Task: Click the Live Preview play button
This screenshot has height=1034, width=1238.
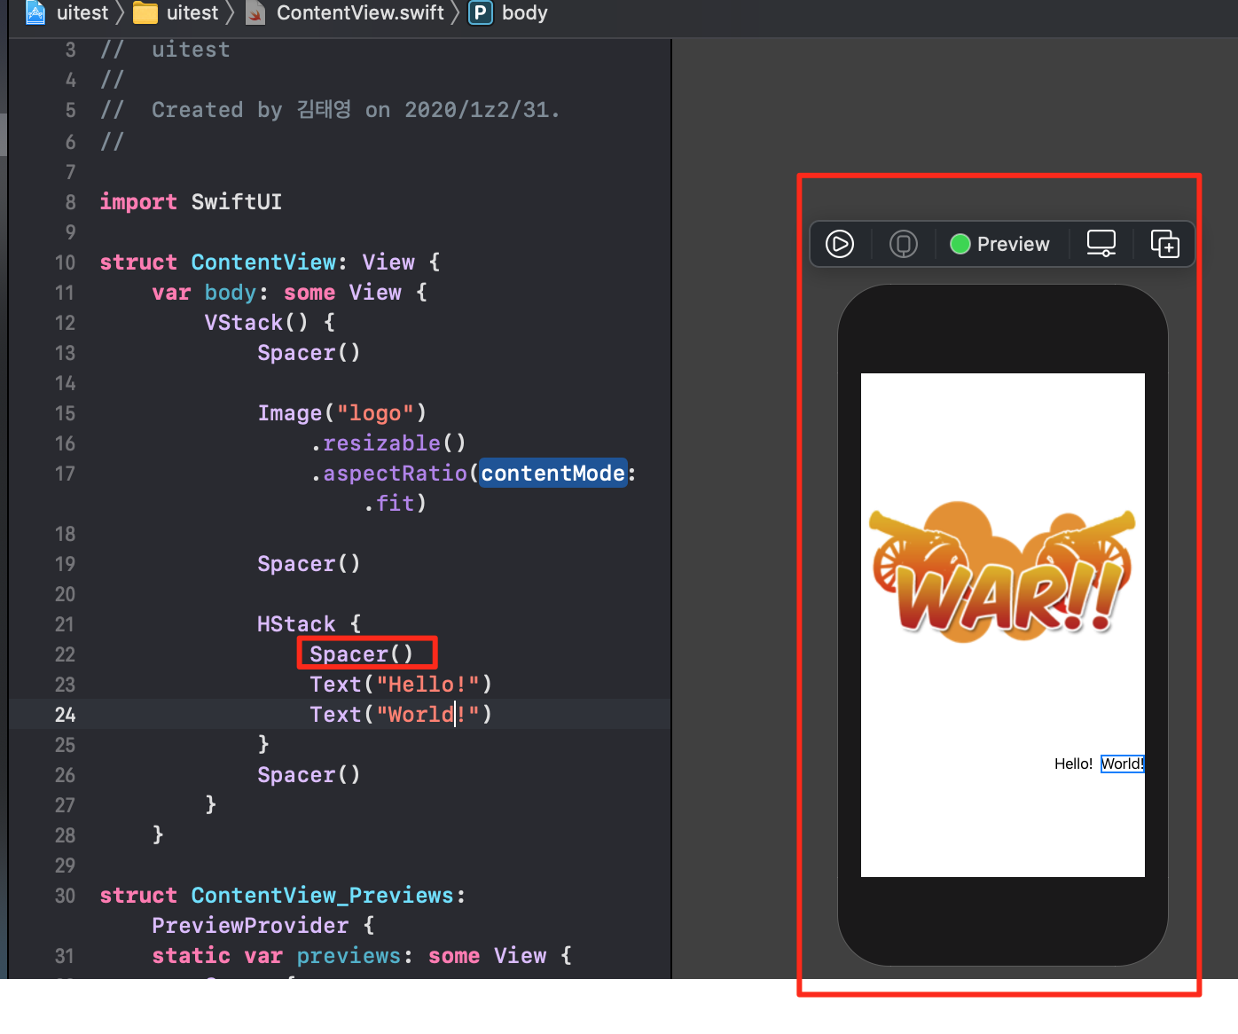Action: click(839, 244)
